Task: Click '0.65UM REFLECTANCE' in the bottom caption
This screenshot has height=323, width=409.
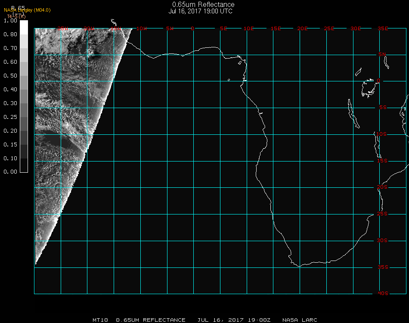Action: pos(151,320)
